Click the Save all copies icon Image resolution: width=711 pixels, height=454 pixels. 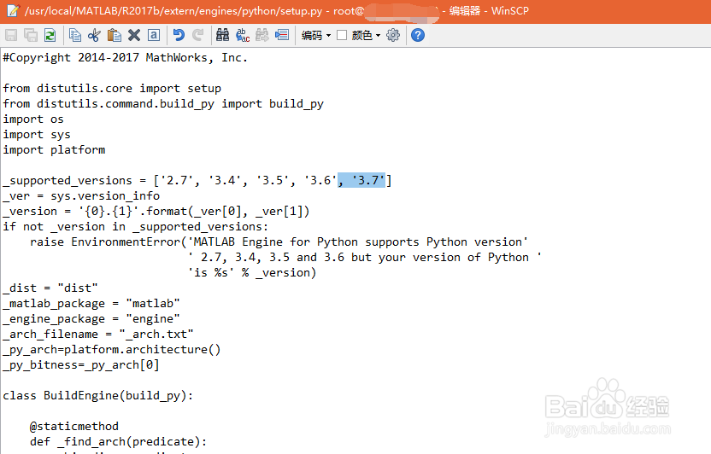[x=31, y=35]
